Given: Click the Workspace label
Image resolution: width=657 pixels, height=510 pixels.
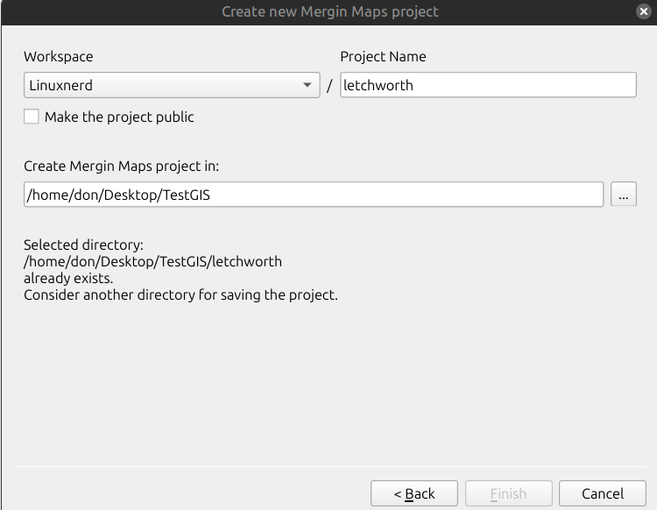Looking at the screenshot, I should [x=58, y=57].
